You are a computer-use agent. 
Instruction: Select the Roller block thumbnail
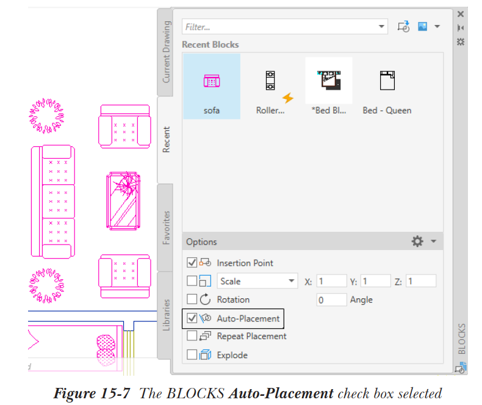(x=270, y=87)
